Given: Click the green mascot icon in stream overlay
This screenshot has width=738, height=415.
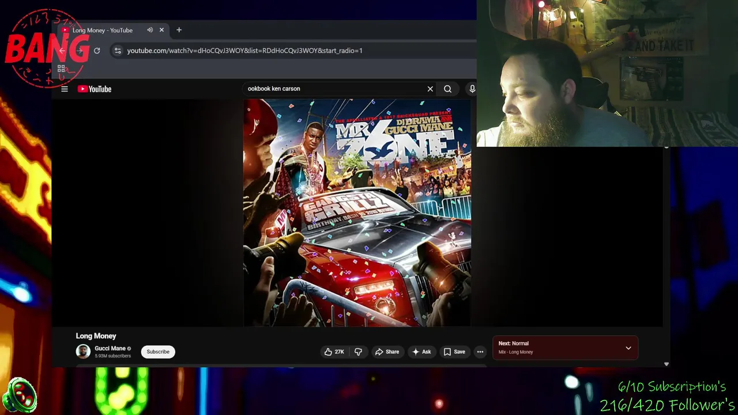Looking at the screenshot, I should (20, 395).
